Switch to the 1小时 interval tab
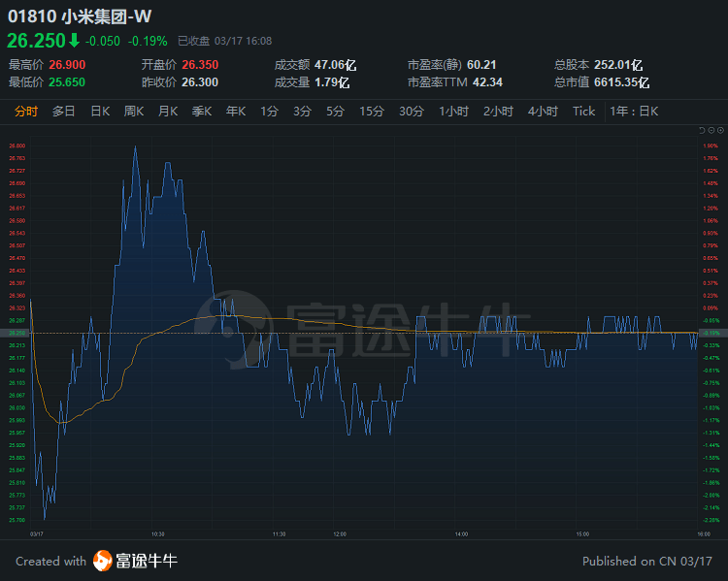Screen dimensions: 728x581 coord(454,112)
